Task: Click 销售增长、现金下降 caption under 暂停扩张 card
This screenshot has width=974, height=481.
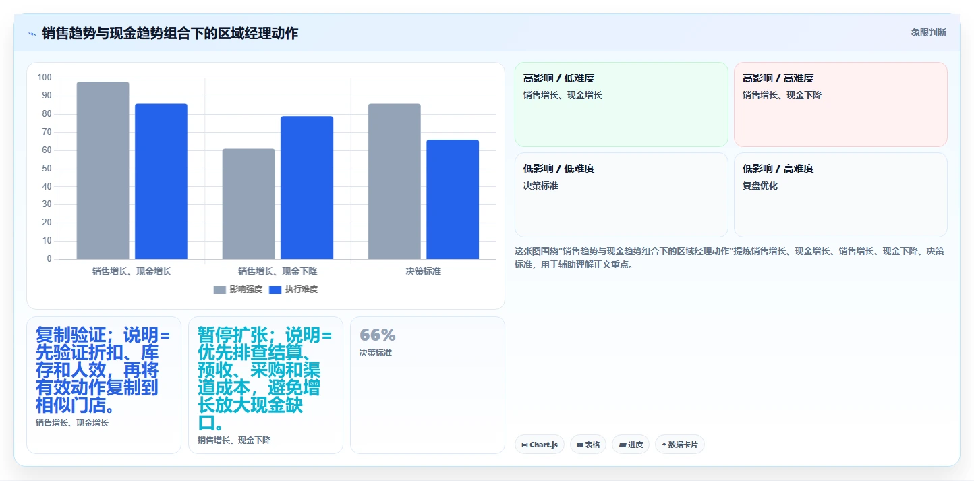Action: click(234, 441)
